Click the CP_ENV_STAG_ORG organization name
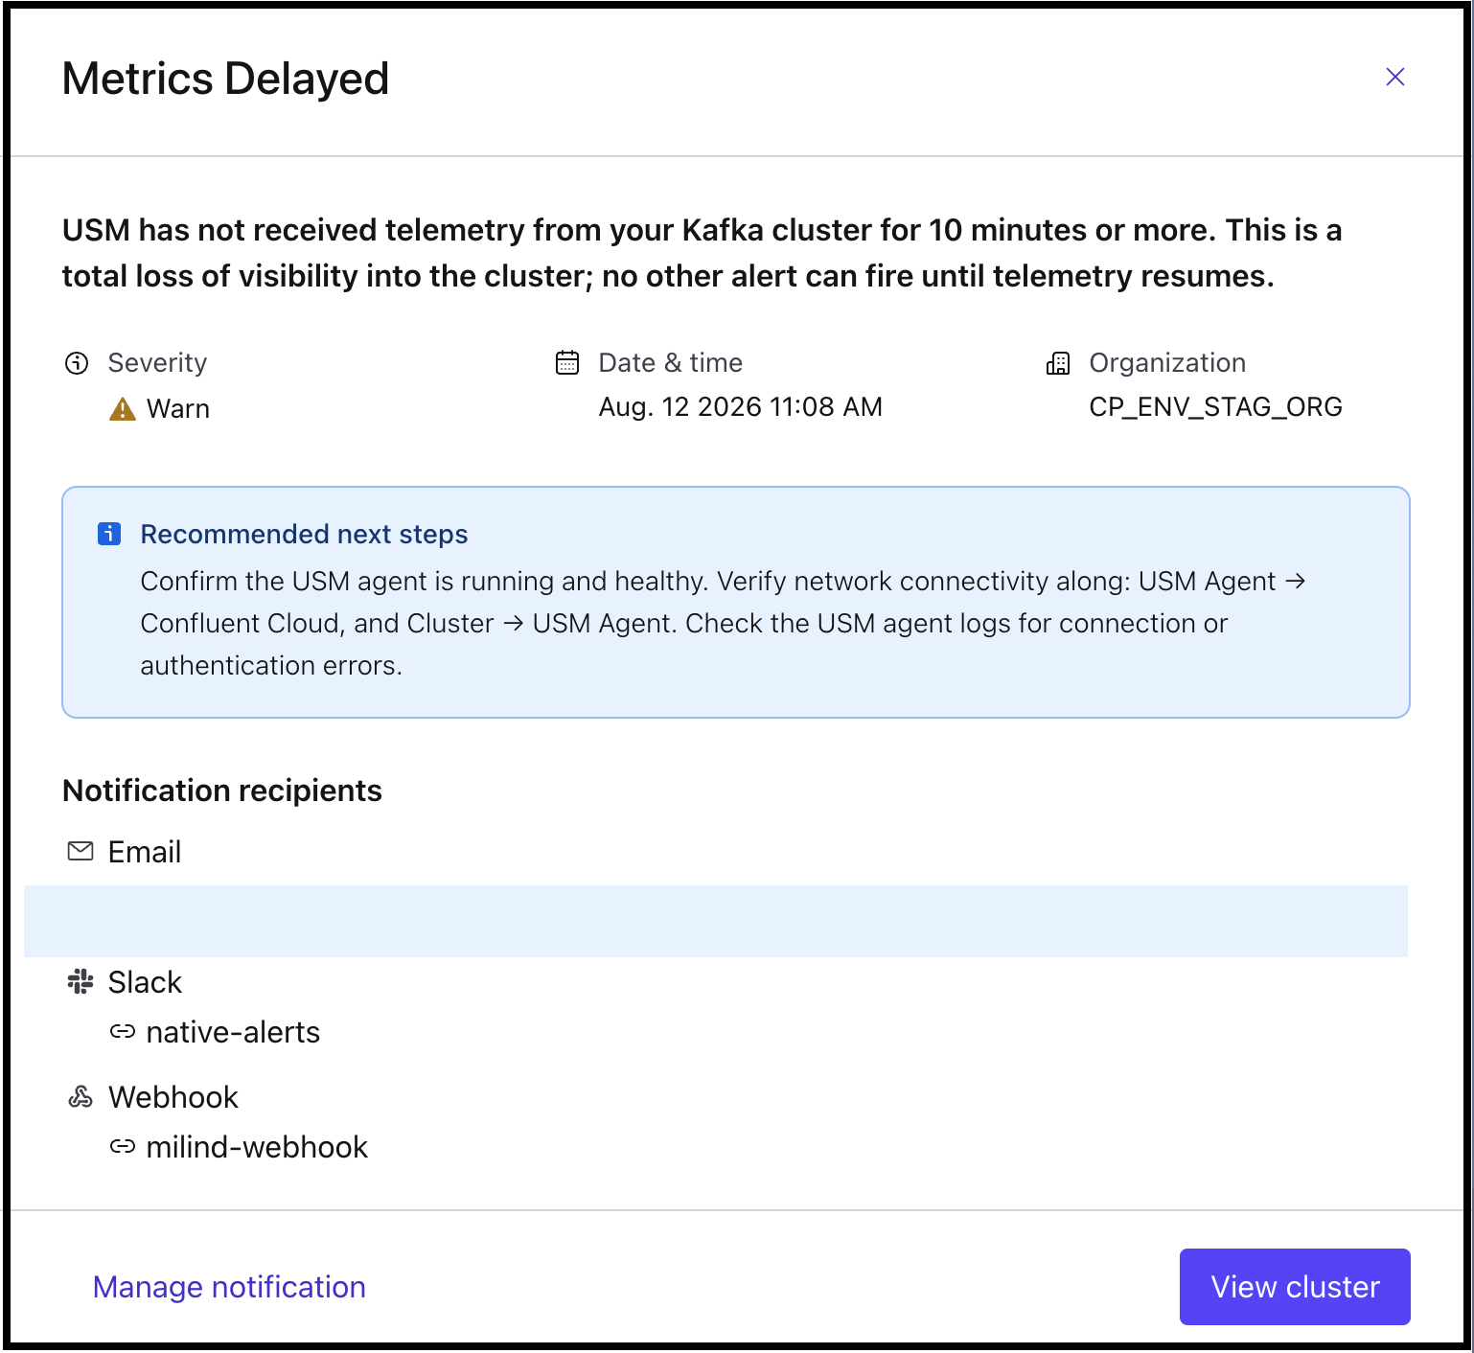The width and height of the screenshot is (1474, 1353). [x=1216, y=407]
